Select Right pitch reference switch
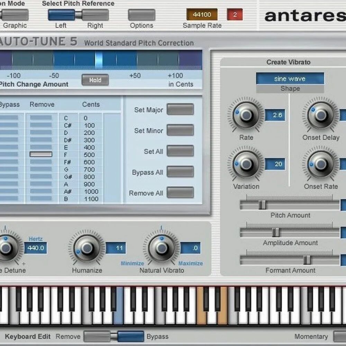Viewport: 346px width, 346px height. click(x=95, y=15)
